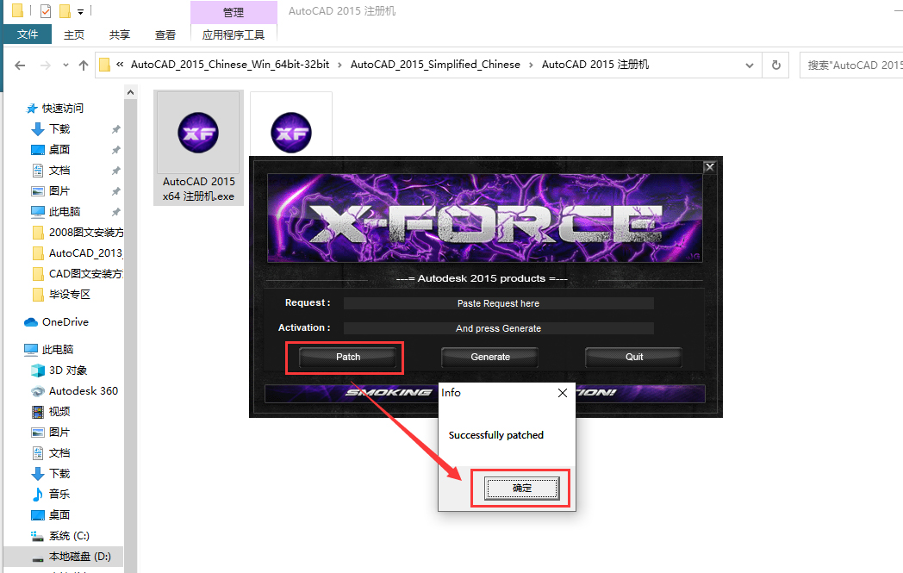Open 图片 folder under 此电脑
This screenshot has height=573, width=903.
[x=59, y=433]
